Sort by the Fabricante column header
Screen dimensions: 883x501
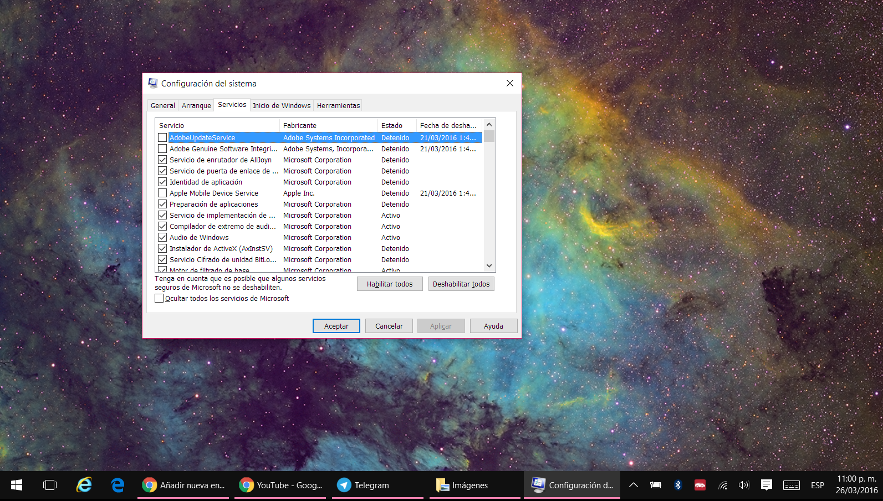pos(328,125)
